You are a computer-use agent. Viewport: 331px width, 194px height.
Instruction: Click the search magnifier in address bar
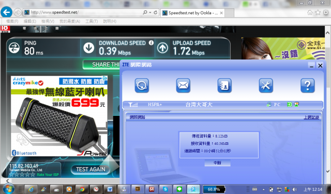pos(145,12)
